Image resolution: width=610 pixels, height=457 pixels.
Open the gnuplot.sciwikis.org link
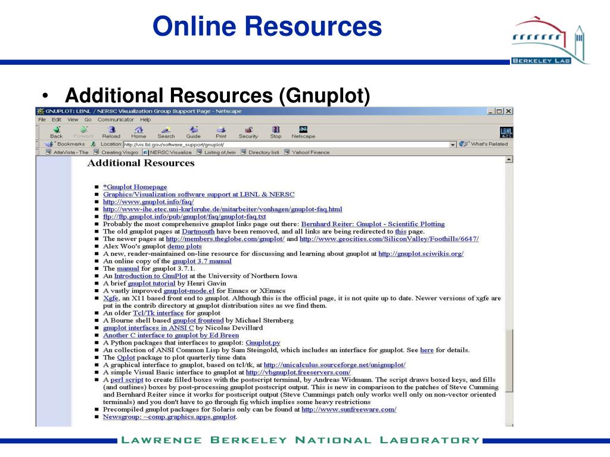[421, 253]
